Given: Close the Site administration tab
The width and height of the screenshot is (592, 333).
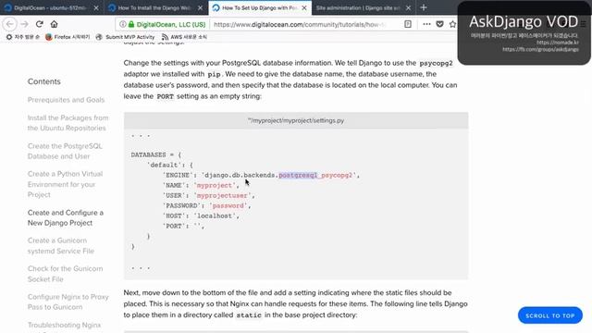Looking at the screenshot, I should [x=408, y=7].
